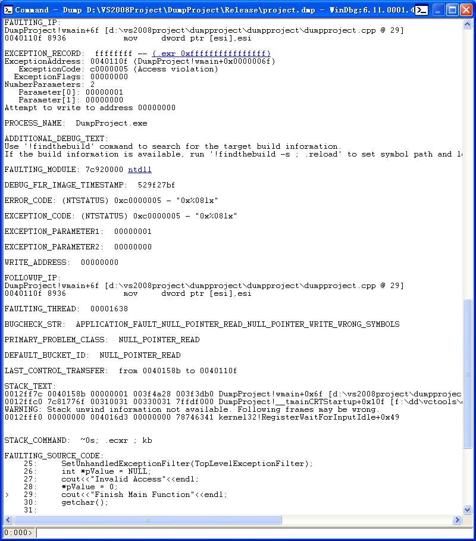Close the WinDbg dump window
The image size is (476, 541).
pyautogui.click(x=466, y=10)
